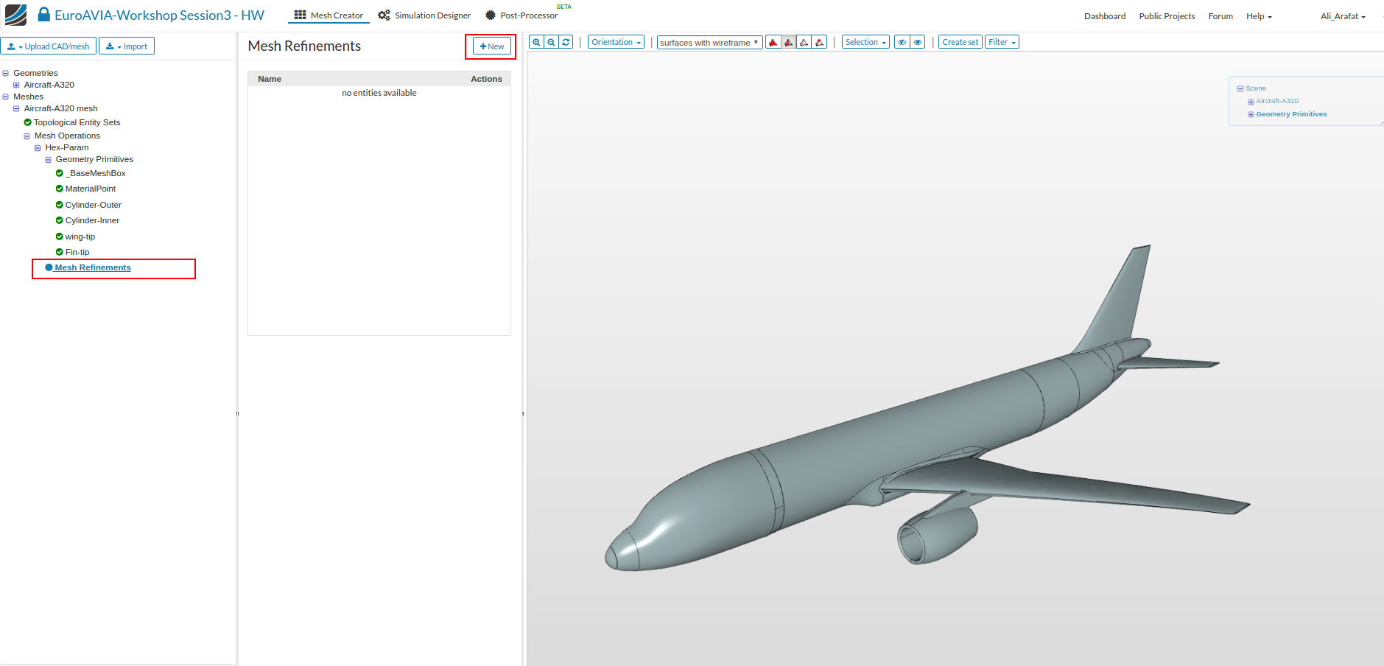Pick the solid red volume selection mode icon
The image size is (1384, 666).
pos(773,42)
